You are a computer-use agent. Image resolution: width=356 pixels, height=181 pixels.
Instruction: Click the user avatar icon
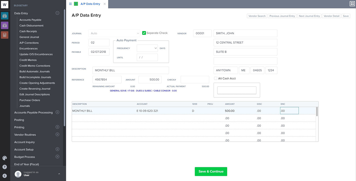18,174
